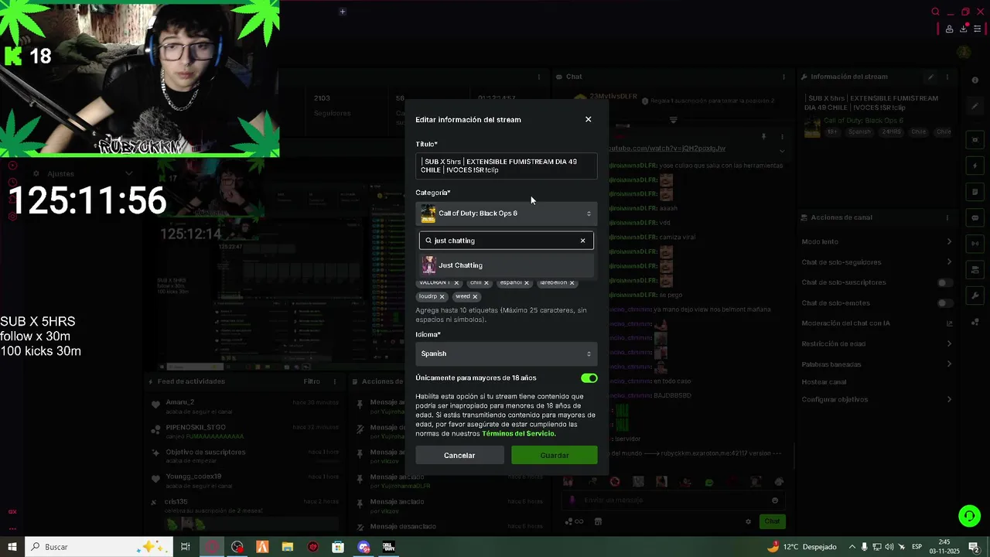Select the Youngg_codex19 activity entry
Viewport: 990px width, 557px height.
pyautogui.click(x=244, y=480)
